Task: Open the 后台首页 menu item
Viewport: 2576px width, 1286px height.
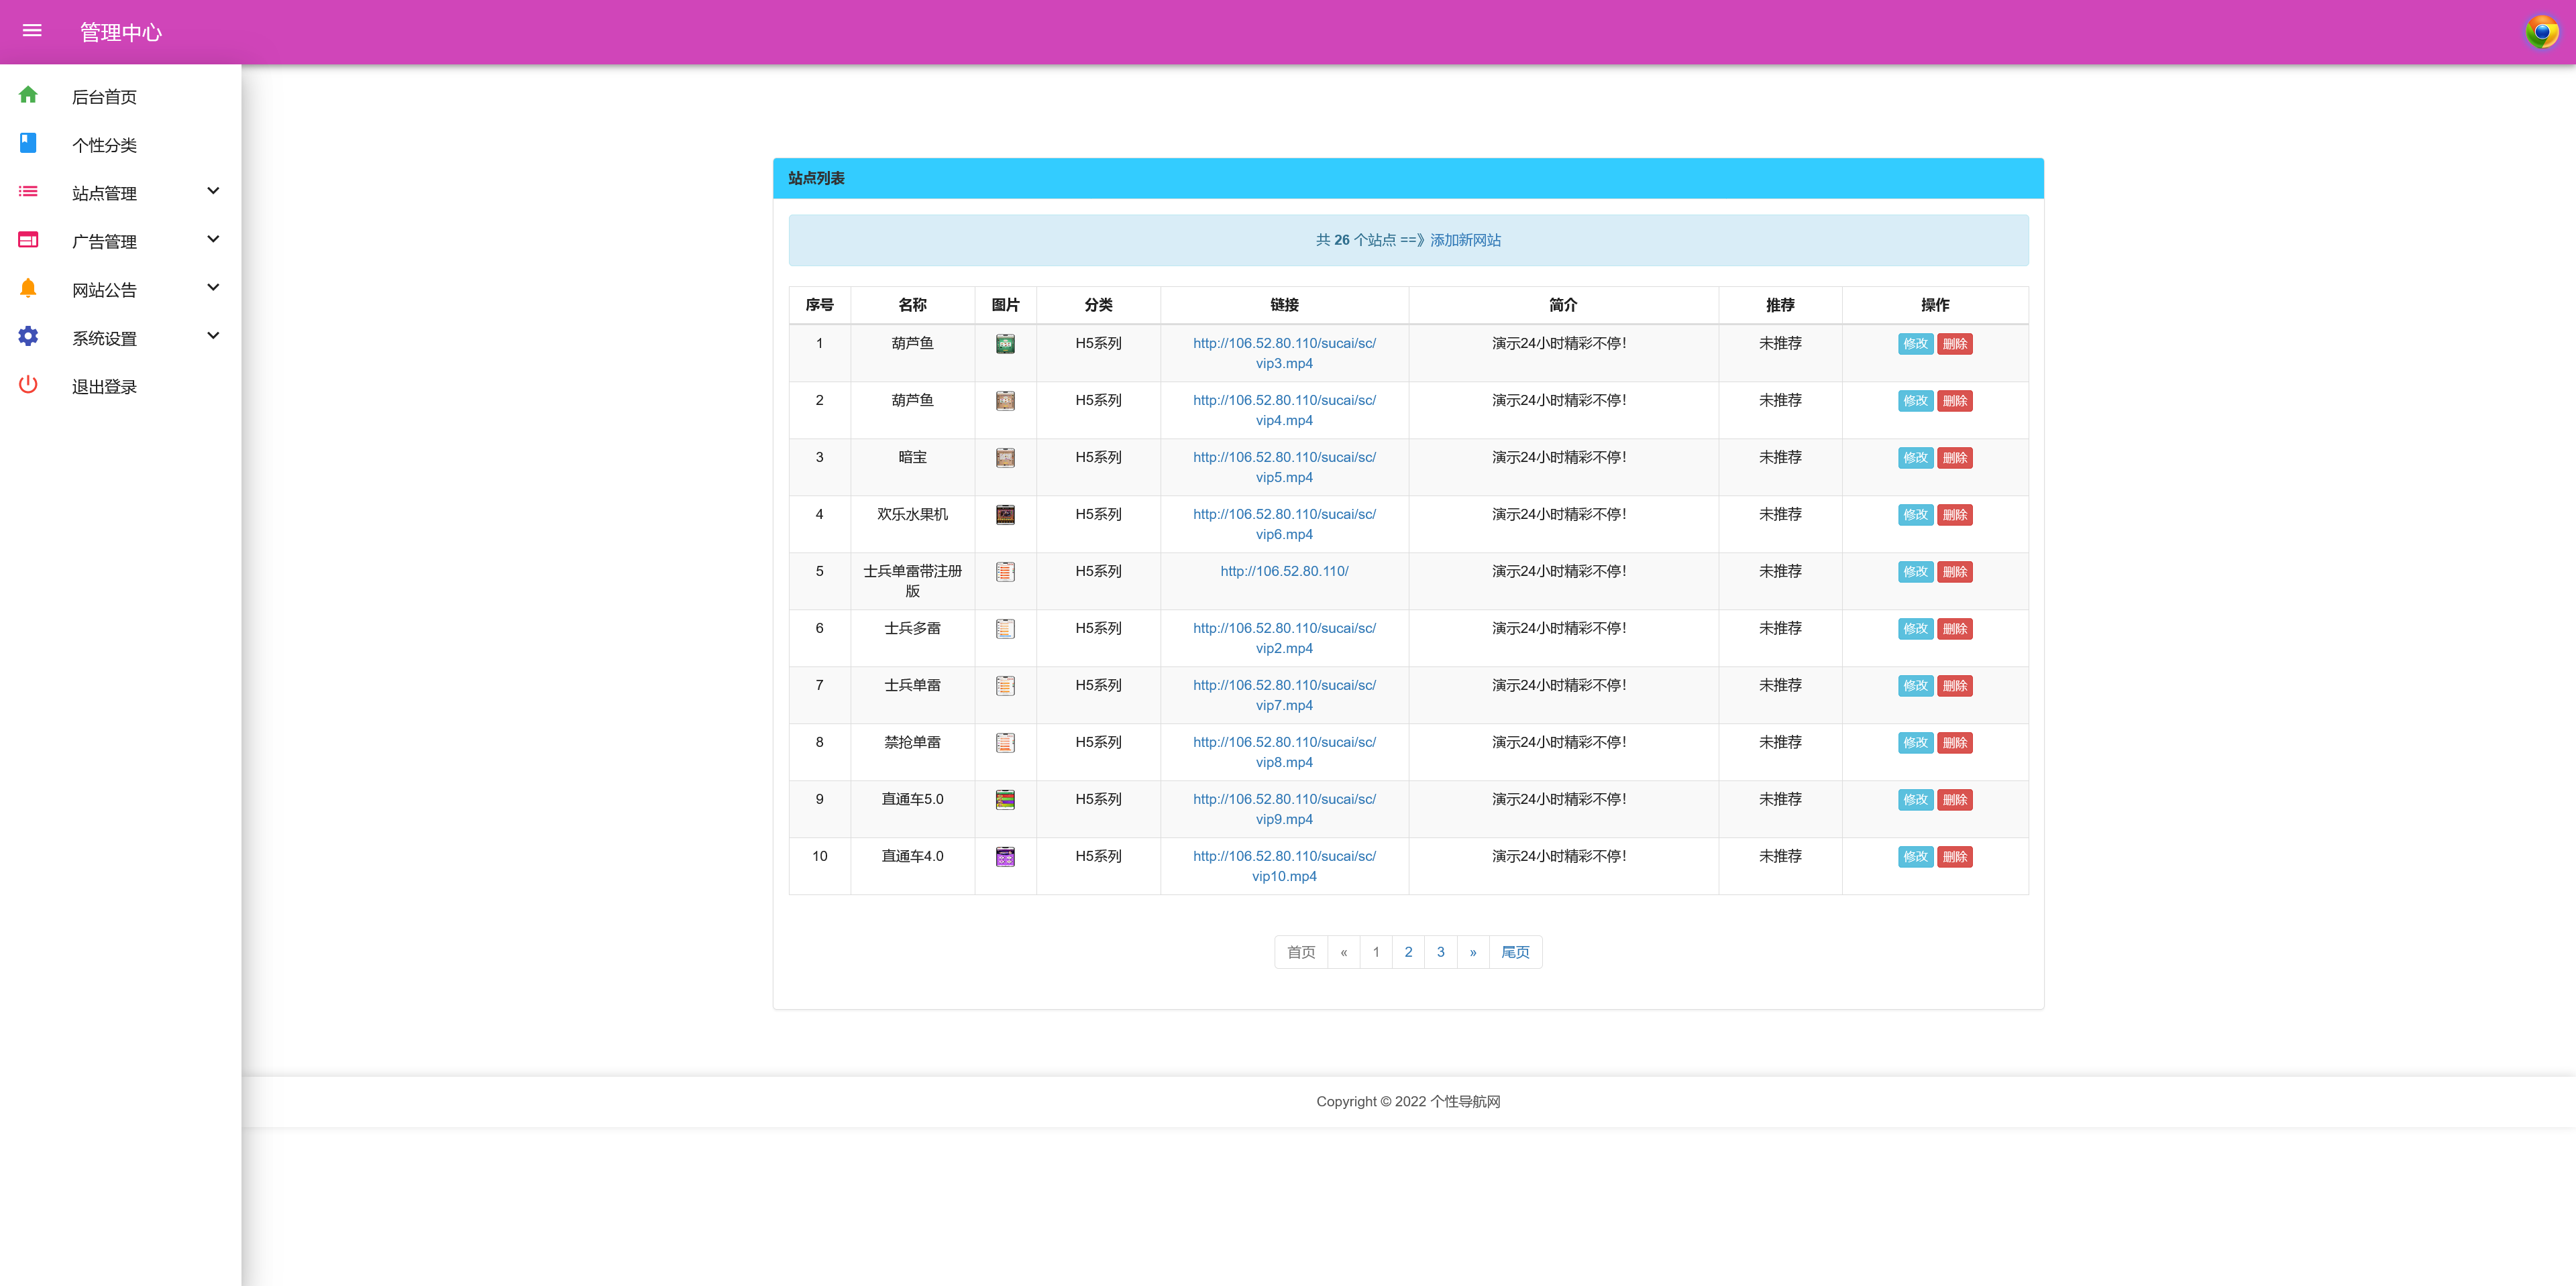Action: 104,97
